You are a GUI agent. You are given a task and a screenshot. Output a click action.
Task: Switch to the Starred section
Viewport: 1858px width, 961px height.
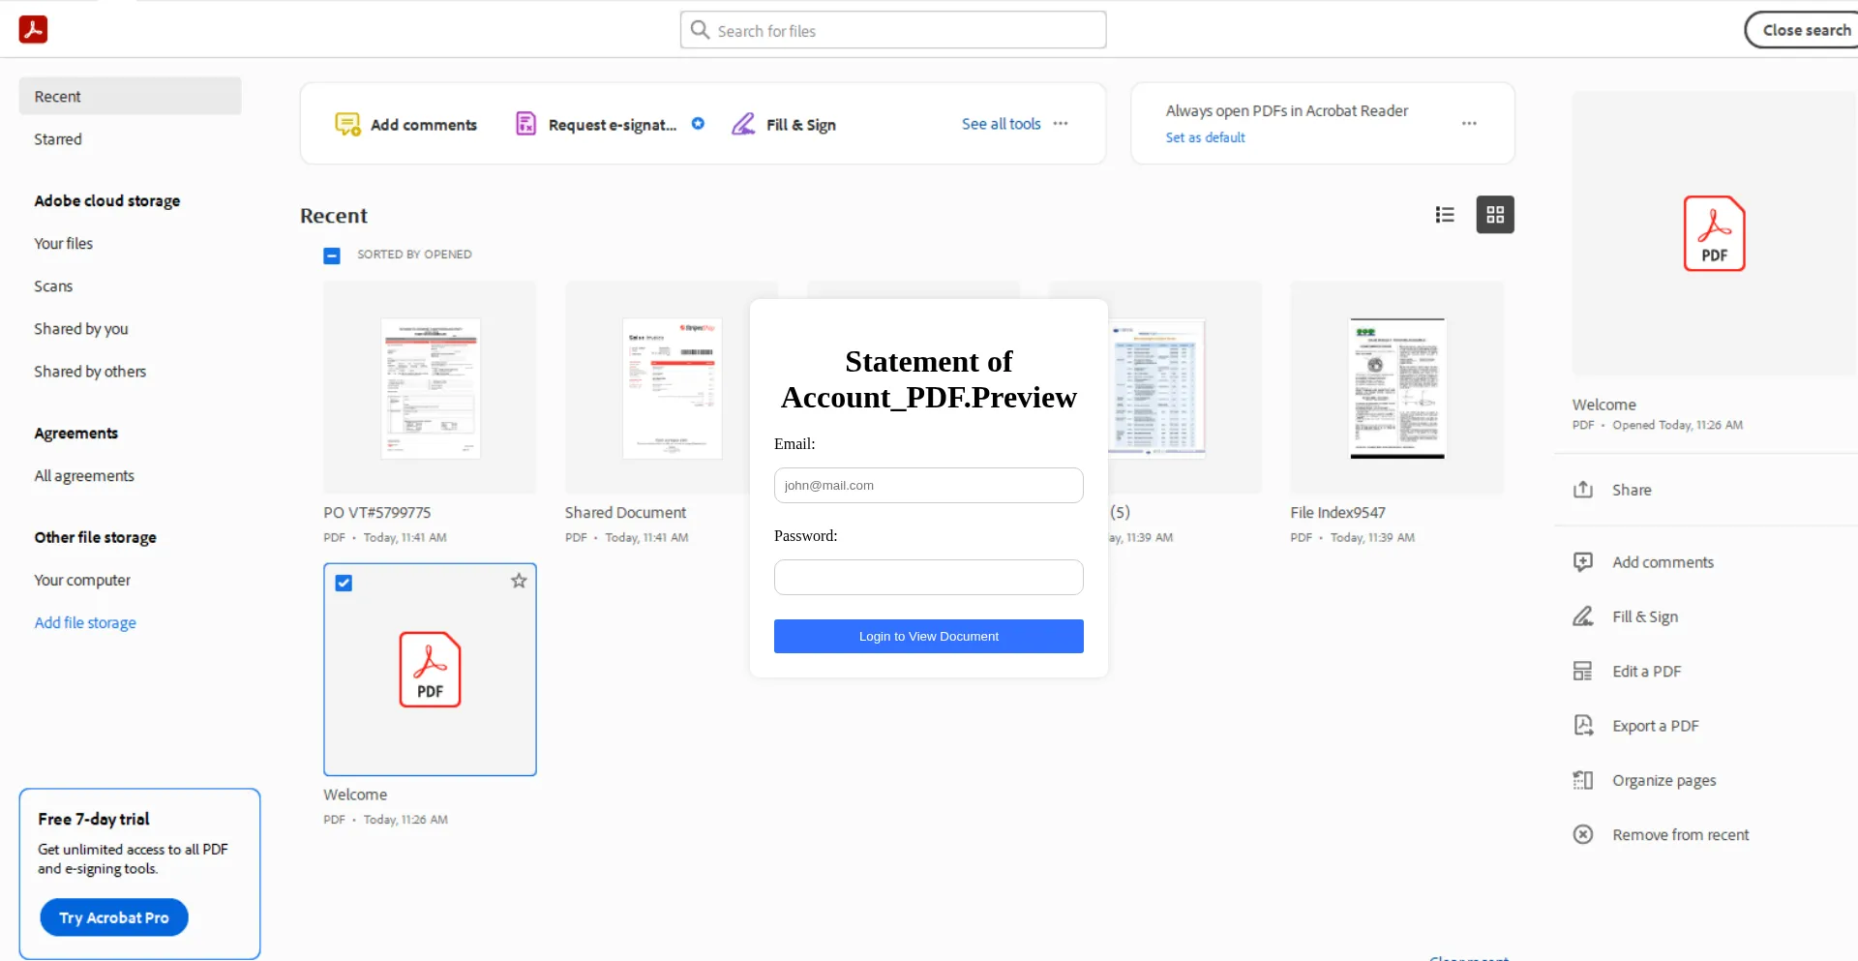coord(58,138)
